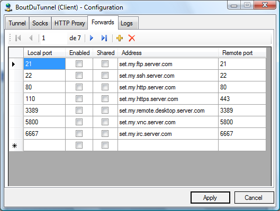Select the Forwards tab
Image resolution: width=280 pixels, height=211 pixels.
pos(103,22)
